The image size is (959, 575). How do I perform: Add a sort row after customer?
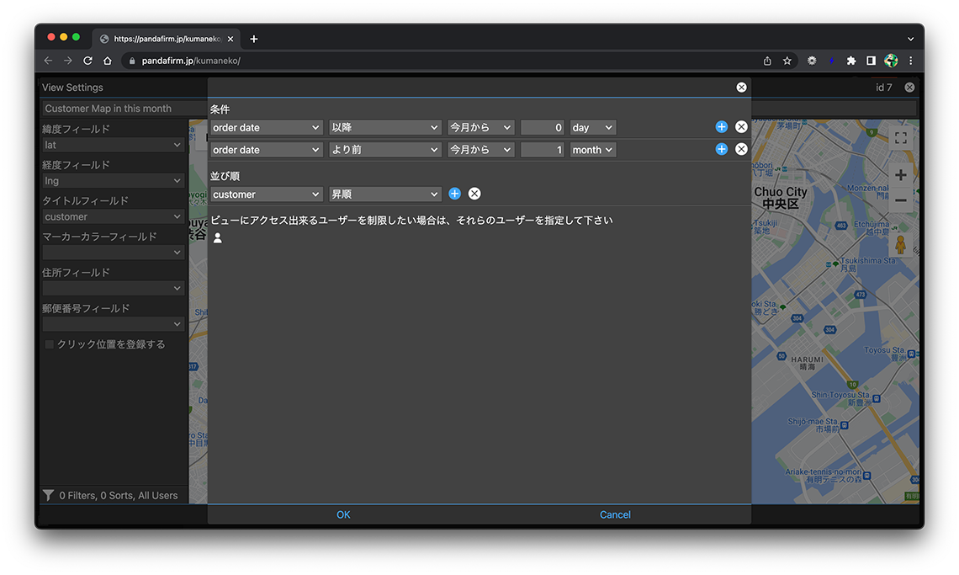(x=454, y=194)
